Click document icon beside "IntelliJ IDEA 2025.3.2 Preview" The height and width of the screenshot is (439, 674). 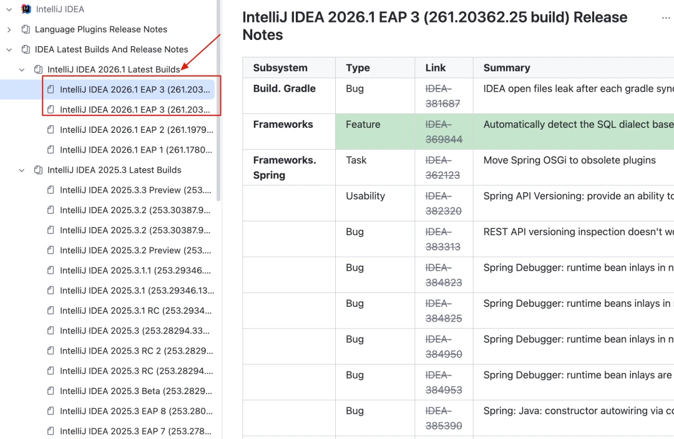pyautogui.click(x=50, y=250)
